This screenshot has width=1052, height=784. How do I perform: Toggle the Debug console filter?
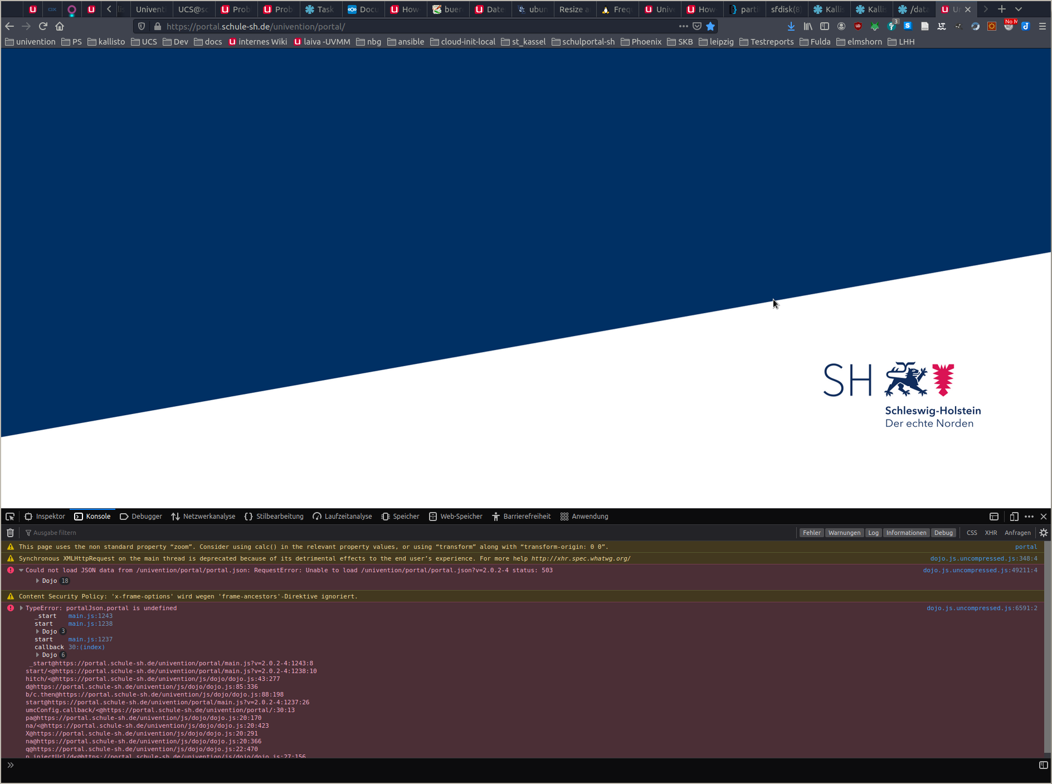coord(943,533)
